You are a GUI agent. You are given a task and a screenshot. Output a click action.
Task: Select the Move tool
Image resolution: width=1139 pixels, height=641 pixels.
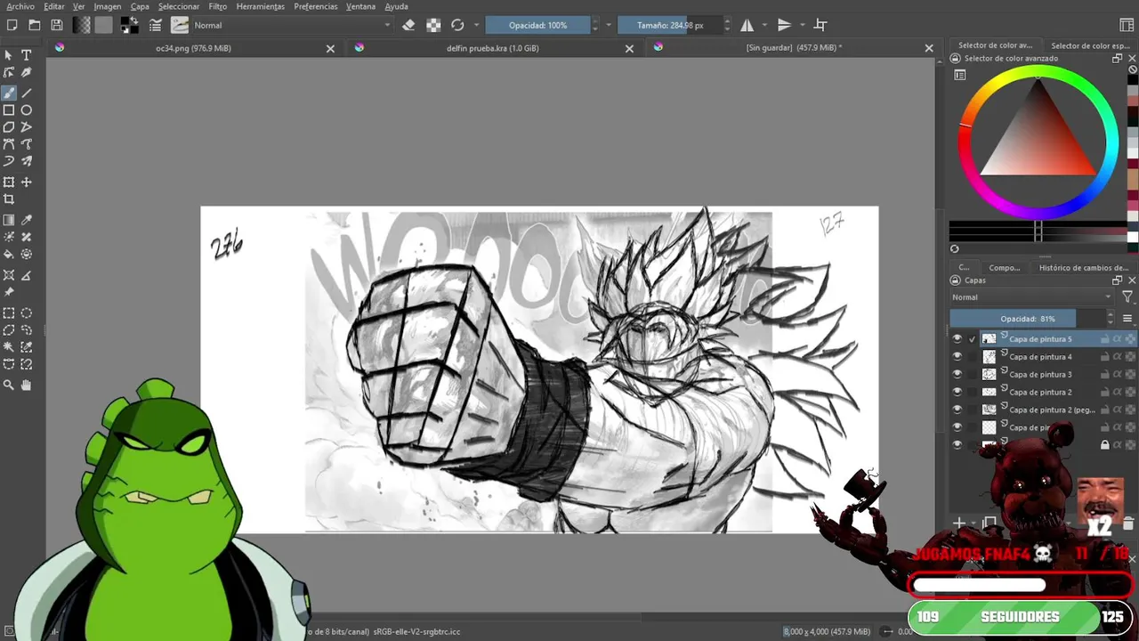26,183
